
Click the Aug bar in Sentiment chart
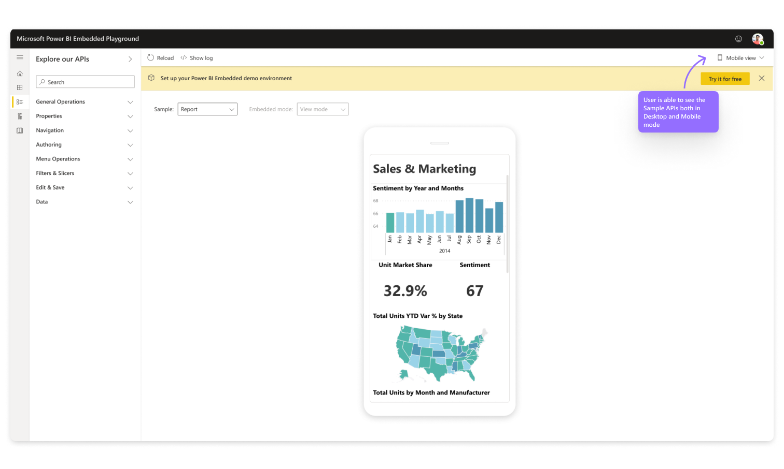(459, 216)
